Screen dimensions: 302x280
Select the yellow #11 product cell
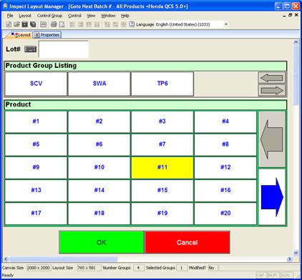162,167
